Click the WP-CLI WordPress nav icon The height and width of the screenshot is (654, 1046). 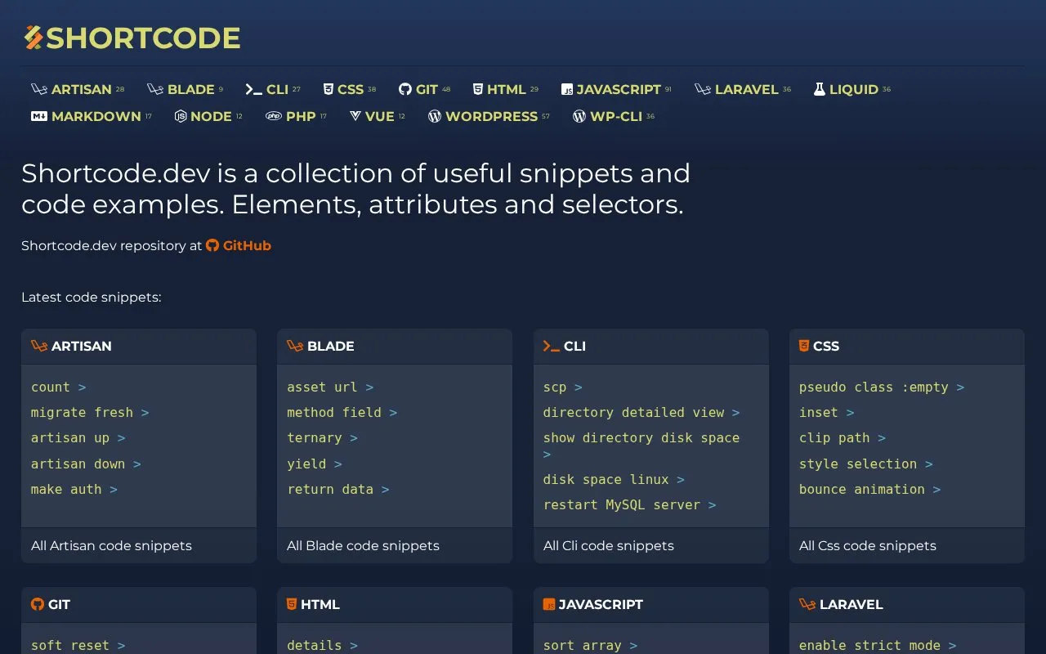click(579, 116)
